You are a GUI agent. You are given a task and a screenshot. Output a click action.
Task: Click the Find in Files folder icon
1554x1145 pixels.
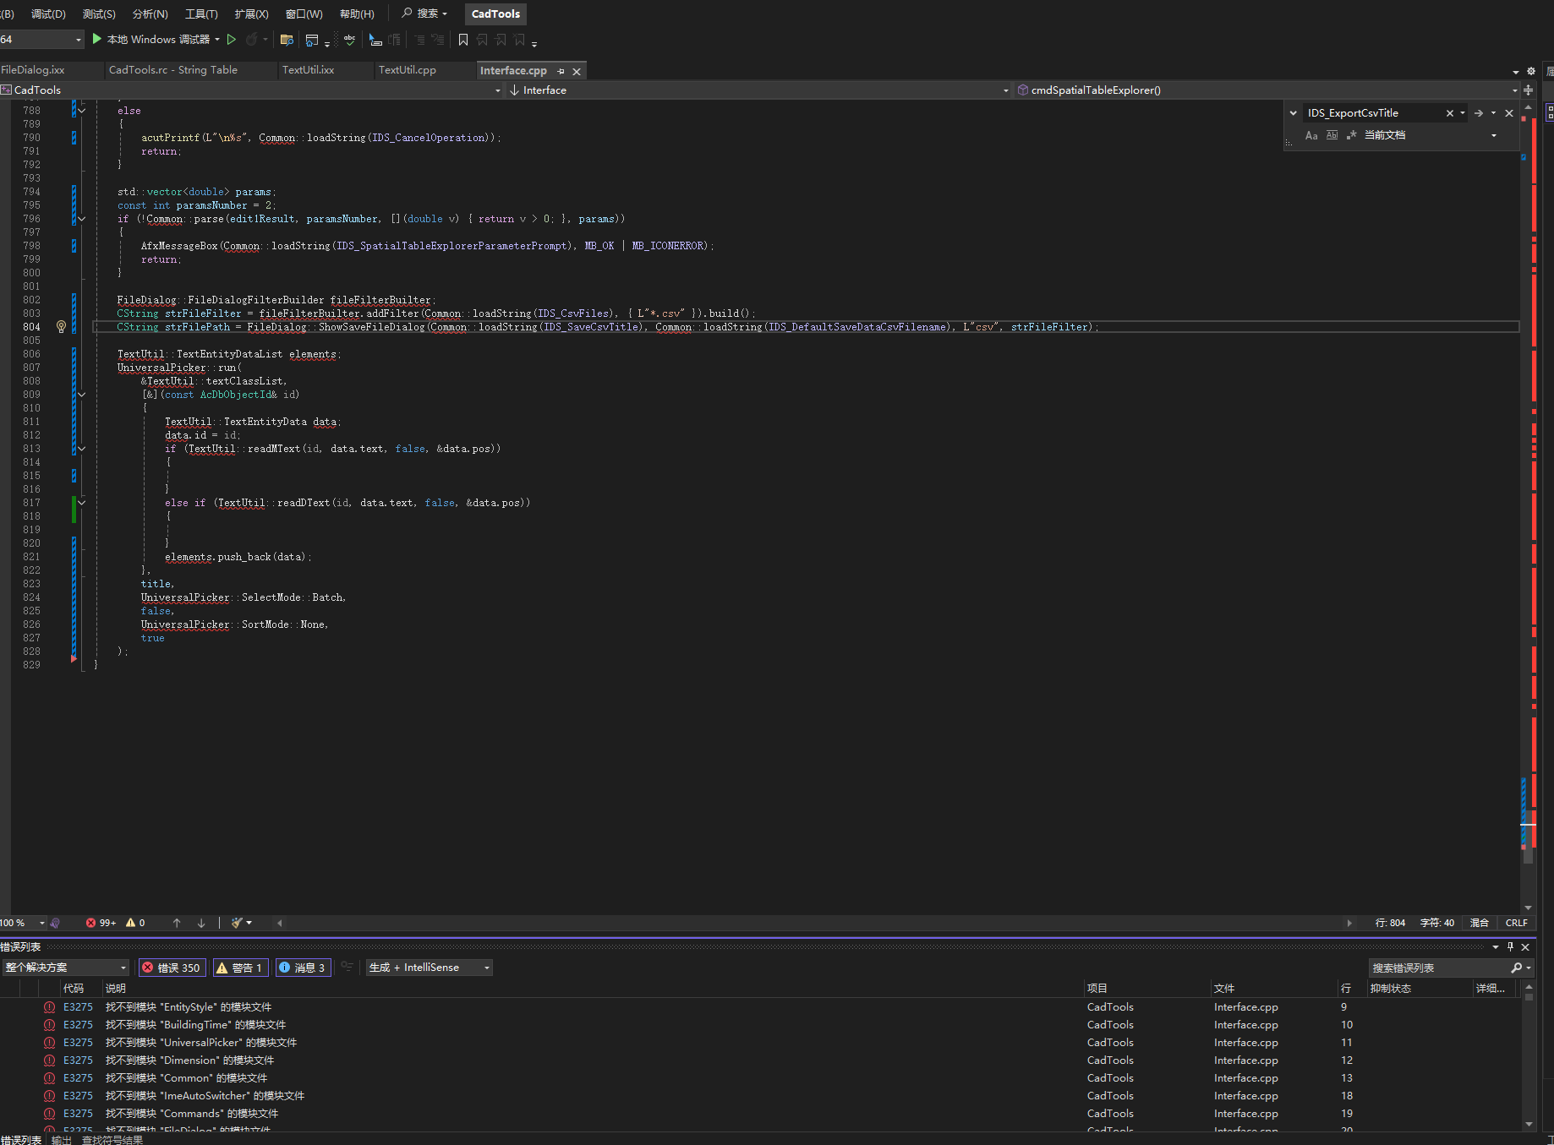click(287, 40)
